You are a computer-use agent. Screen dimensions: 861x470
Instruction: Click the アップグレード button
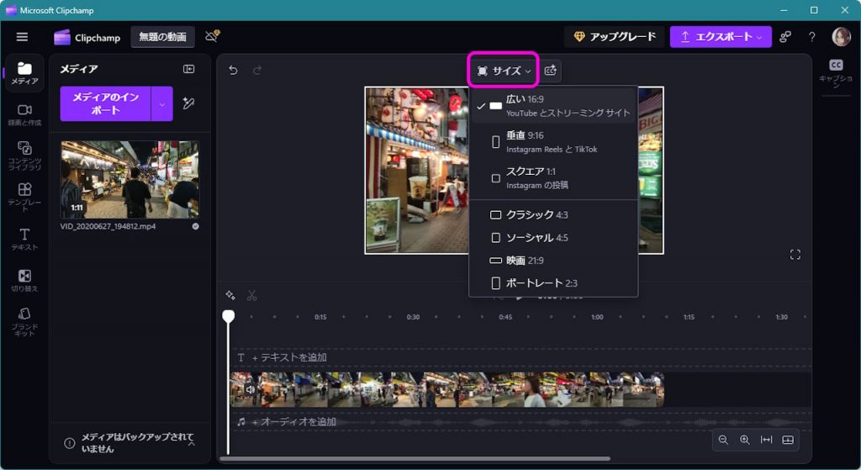(x=615, y=37)
